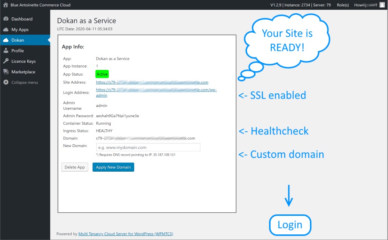
Task: Click the version V1.2.9 instance server text
Action: tap(300, 5)
